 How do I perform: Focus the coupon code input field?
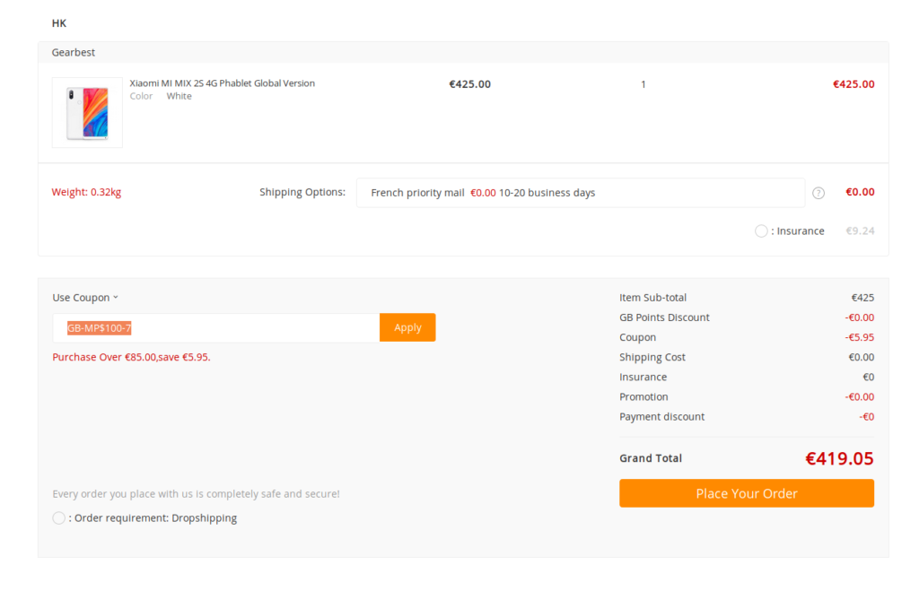click(216, 328)
